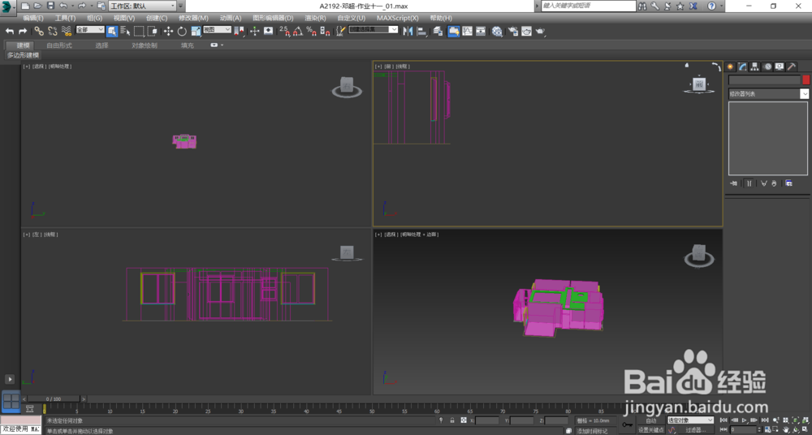Open the 编辑(E) menu
812x435 pixels.
point(33,18)
